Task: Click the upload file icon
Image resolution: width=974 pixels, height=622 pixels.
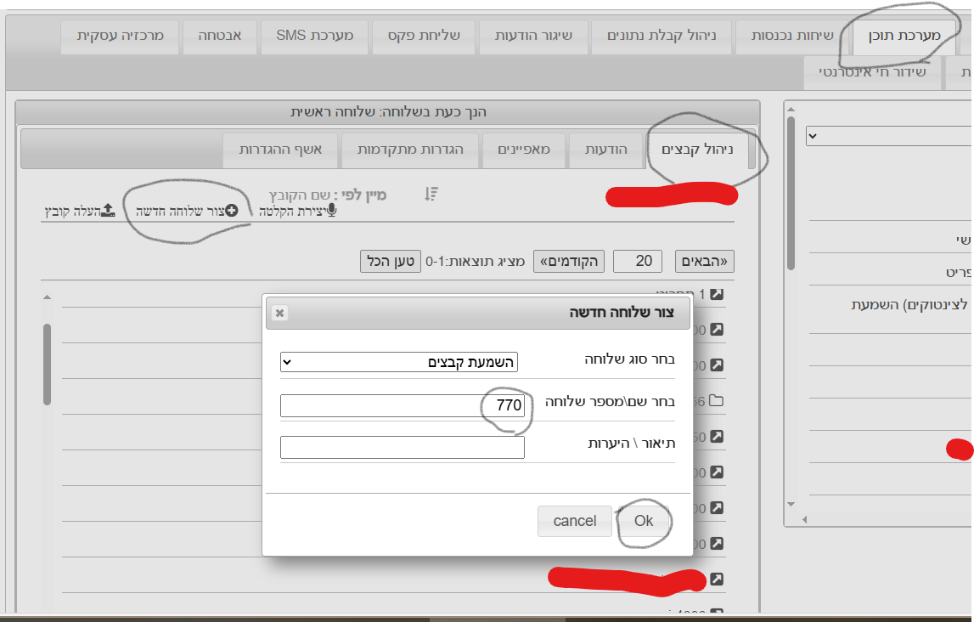Action: tap(108, 211)
